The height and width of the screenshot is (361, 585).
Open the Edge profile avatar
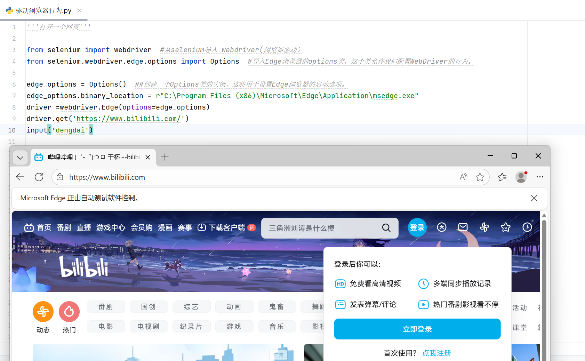click(521, 177)
